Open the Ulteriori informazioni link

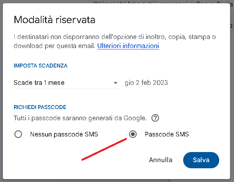click(128, 46)
